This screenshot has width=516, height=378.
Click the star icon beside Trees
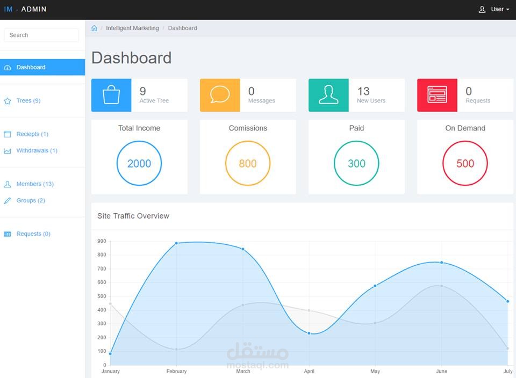click(x=7, y=101)
